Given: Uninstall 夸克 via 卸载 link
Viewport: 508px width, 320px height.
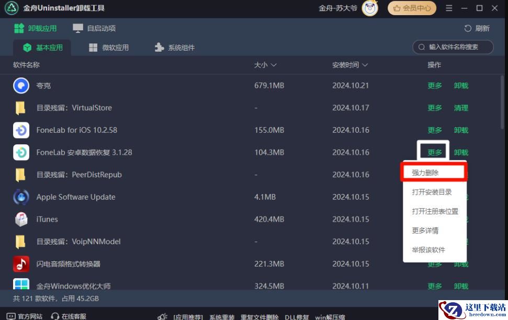Looking at the screenshot, I should click(x=461, y=86).
